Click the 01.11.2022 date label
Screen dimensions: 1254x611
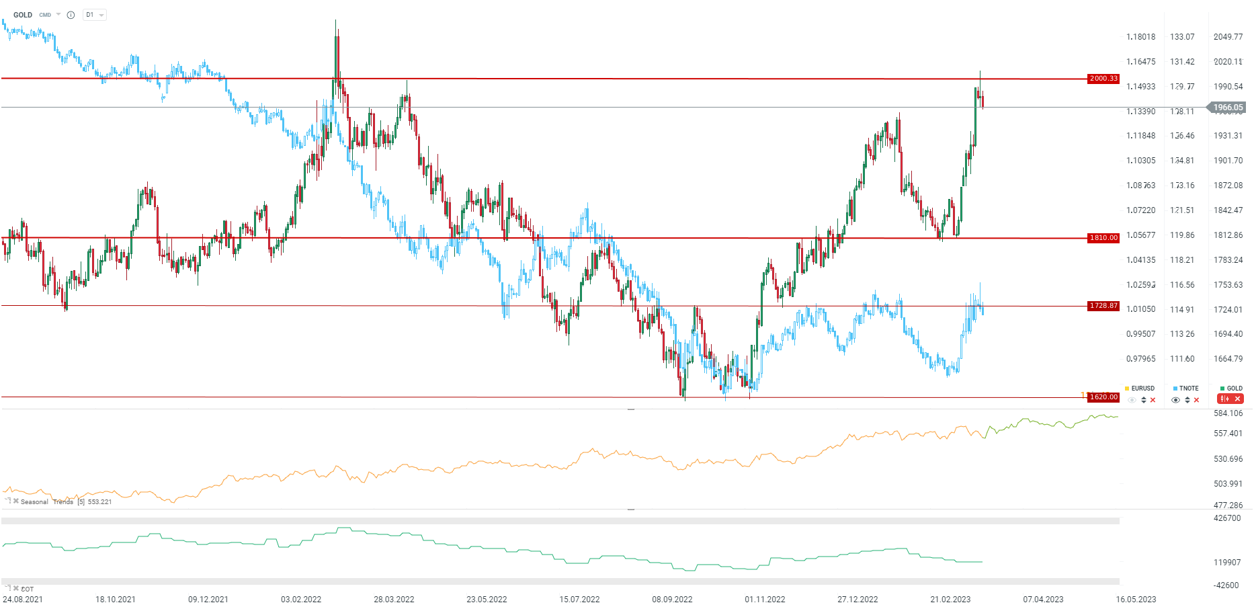pyautogui.click(x=765, y=600)
